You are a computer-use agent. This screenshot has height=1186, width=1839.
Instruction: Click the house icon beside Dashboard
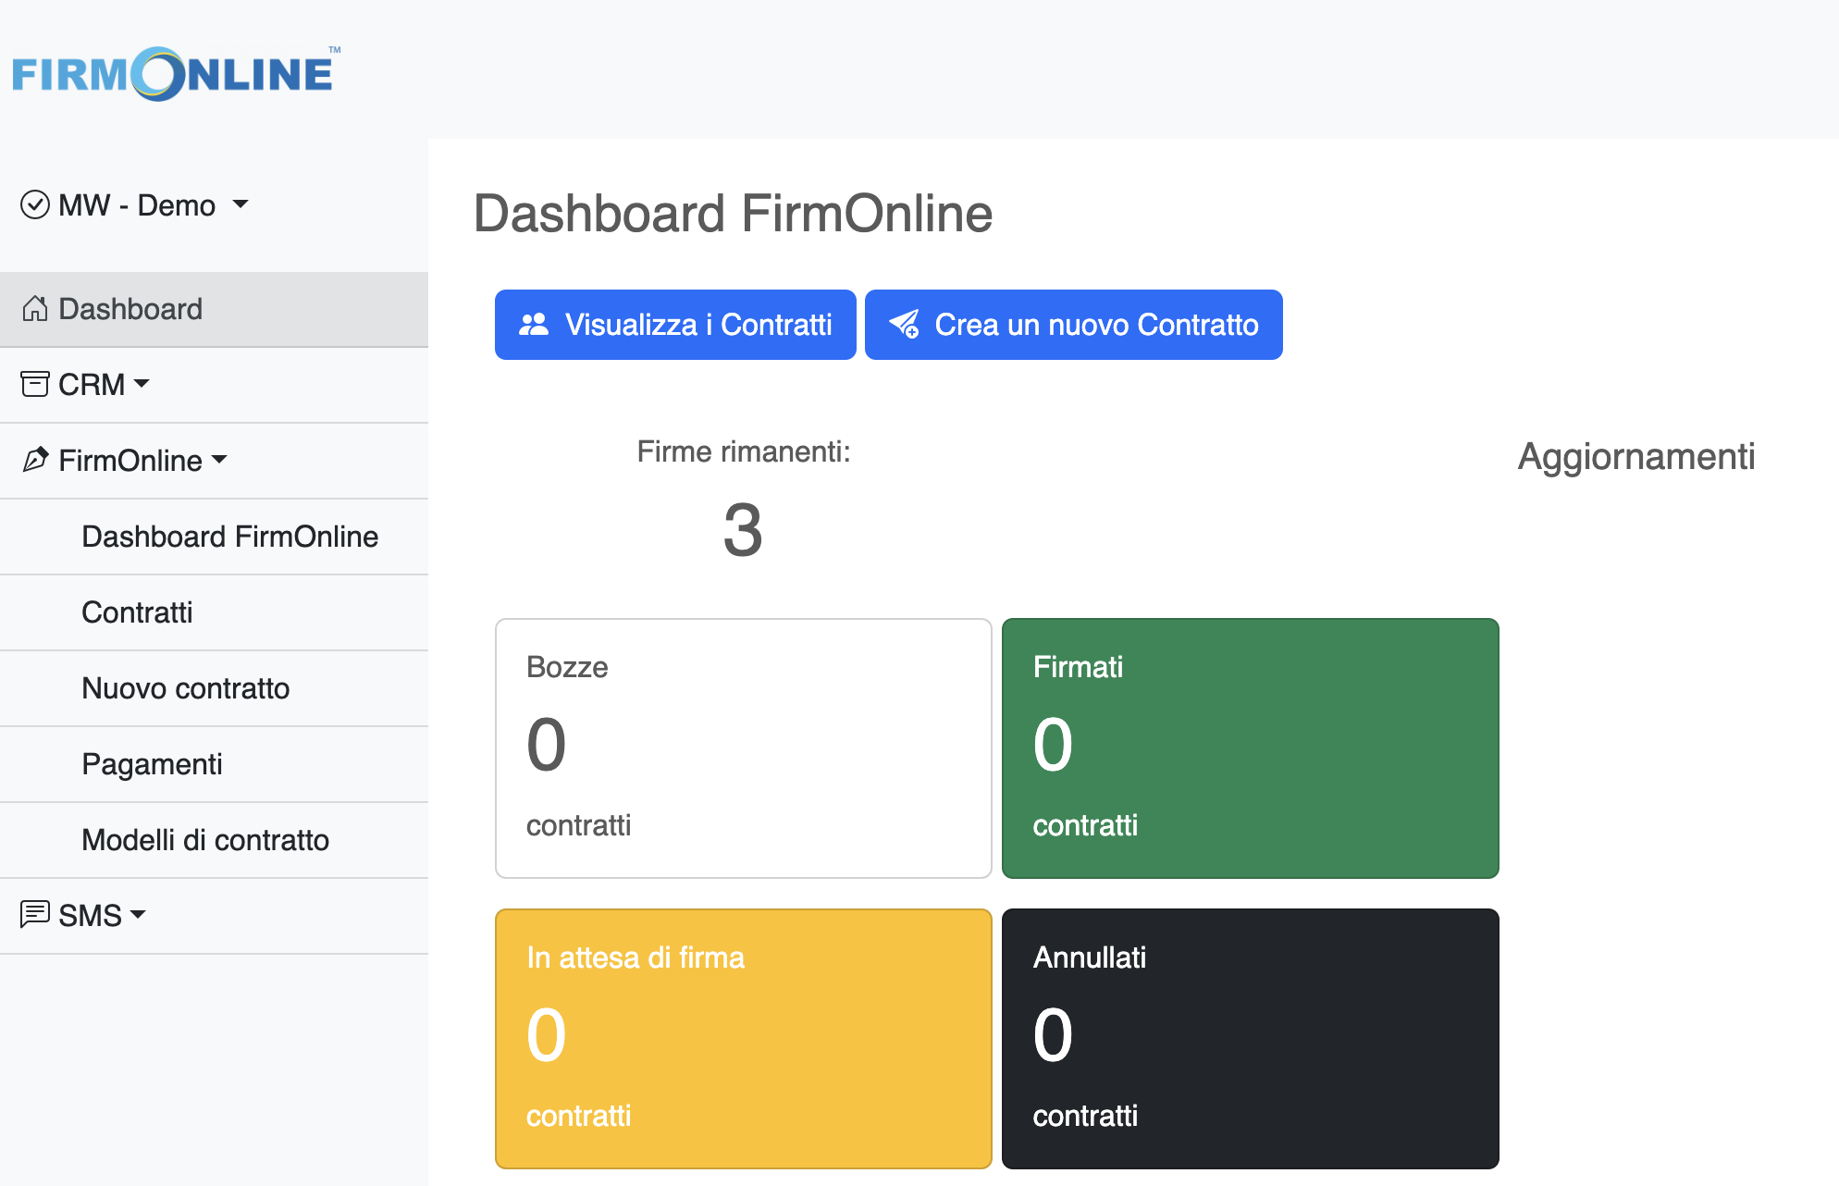coord(35,309)
